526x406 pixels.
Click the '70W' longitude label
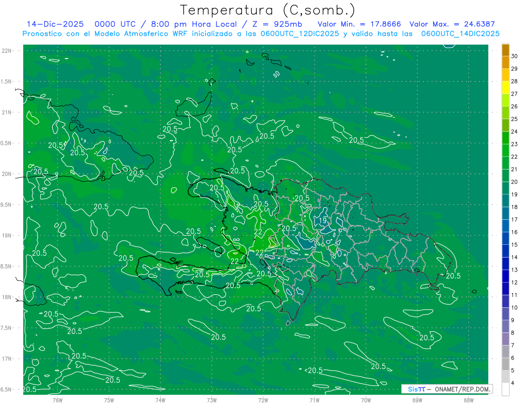coord(366,400)
